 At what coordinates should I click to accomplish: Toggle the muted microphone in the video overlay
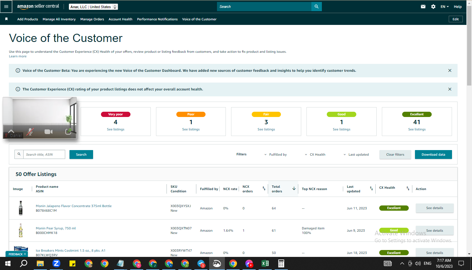pos(30,131)
